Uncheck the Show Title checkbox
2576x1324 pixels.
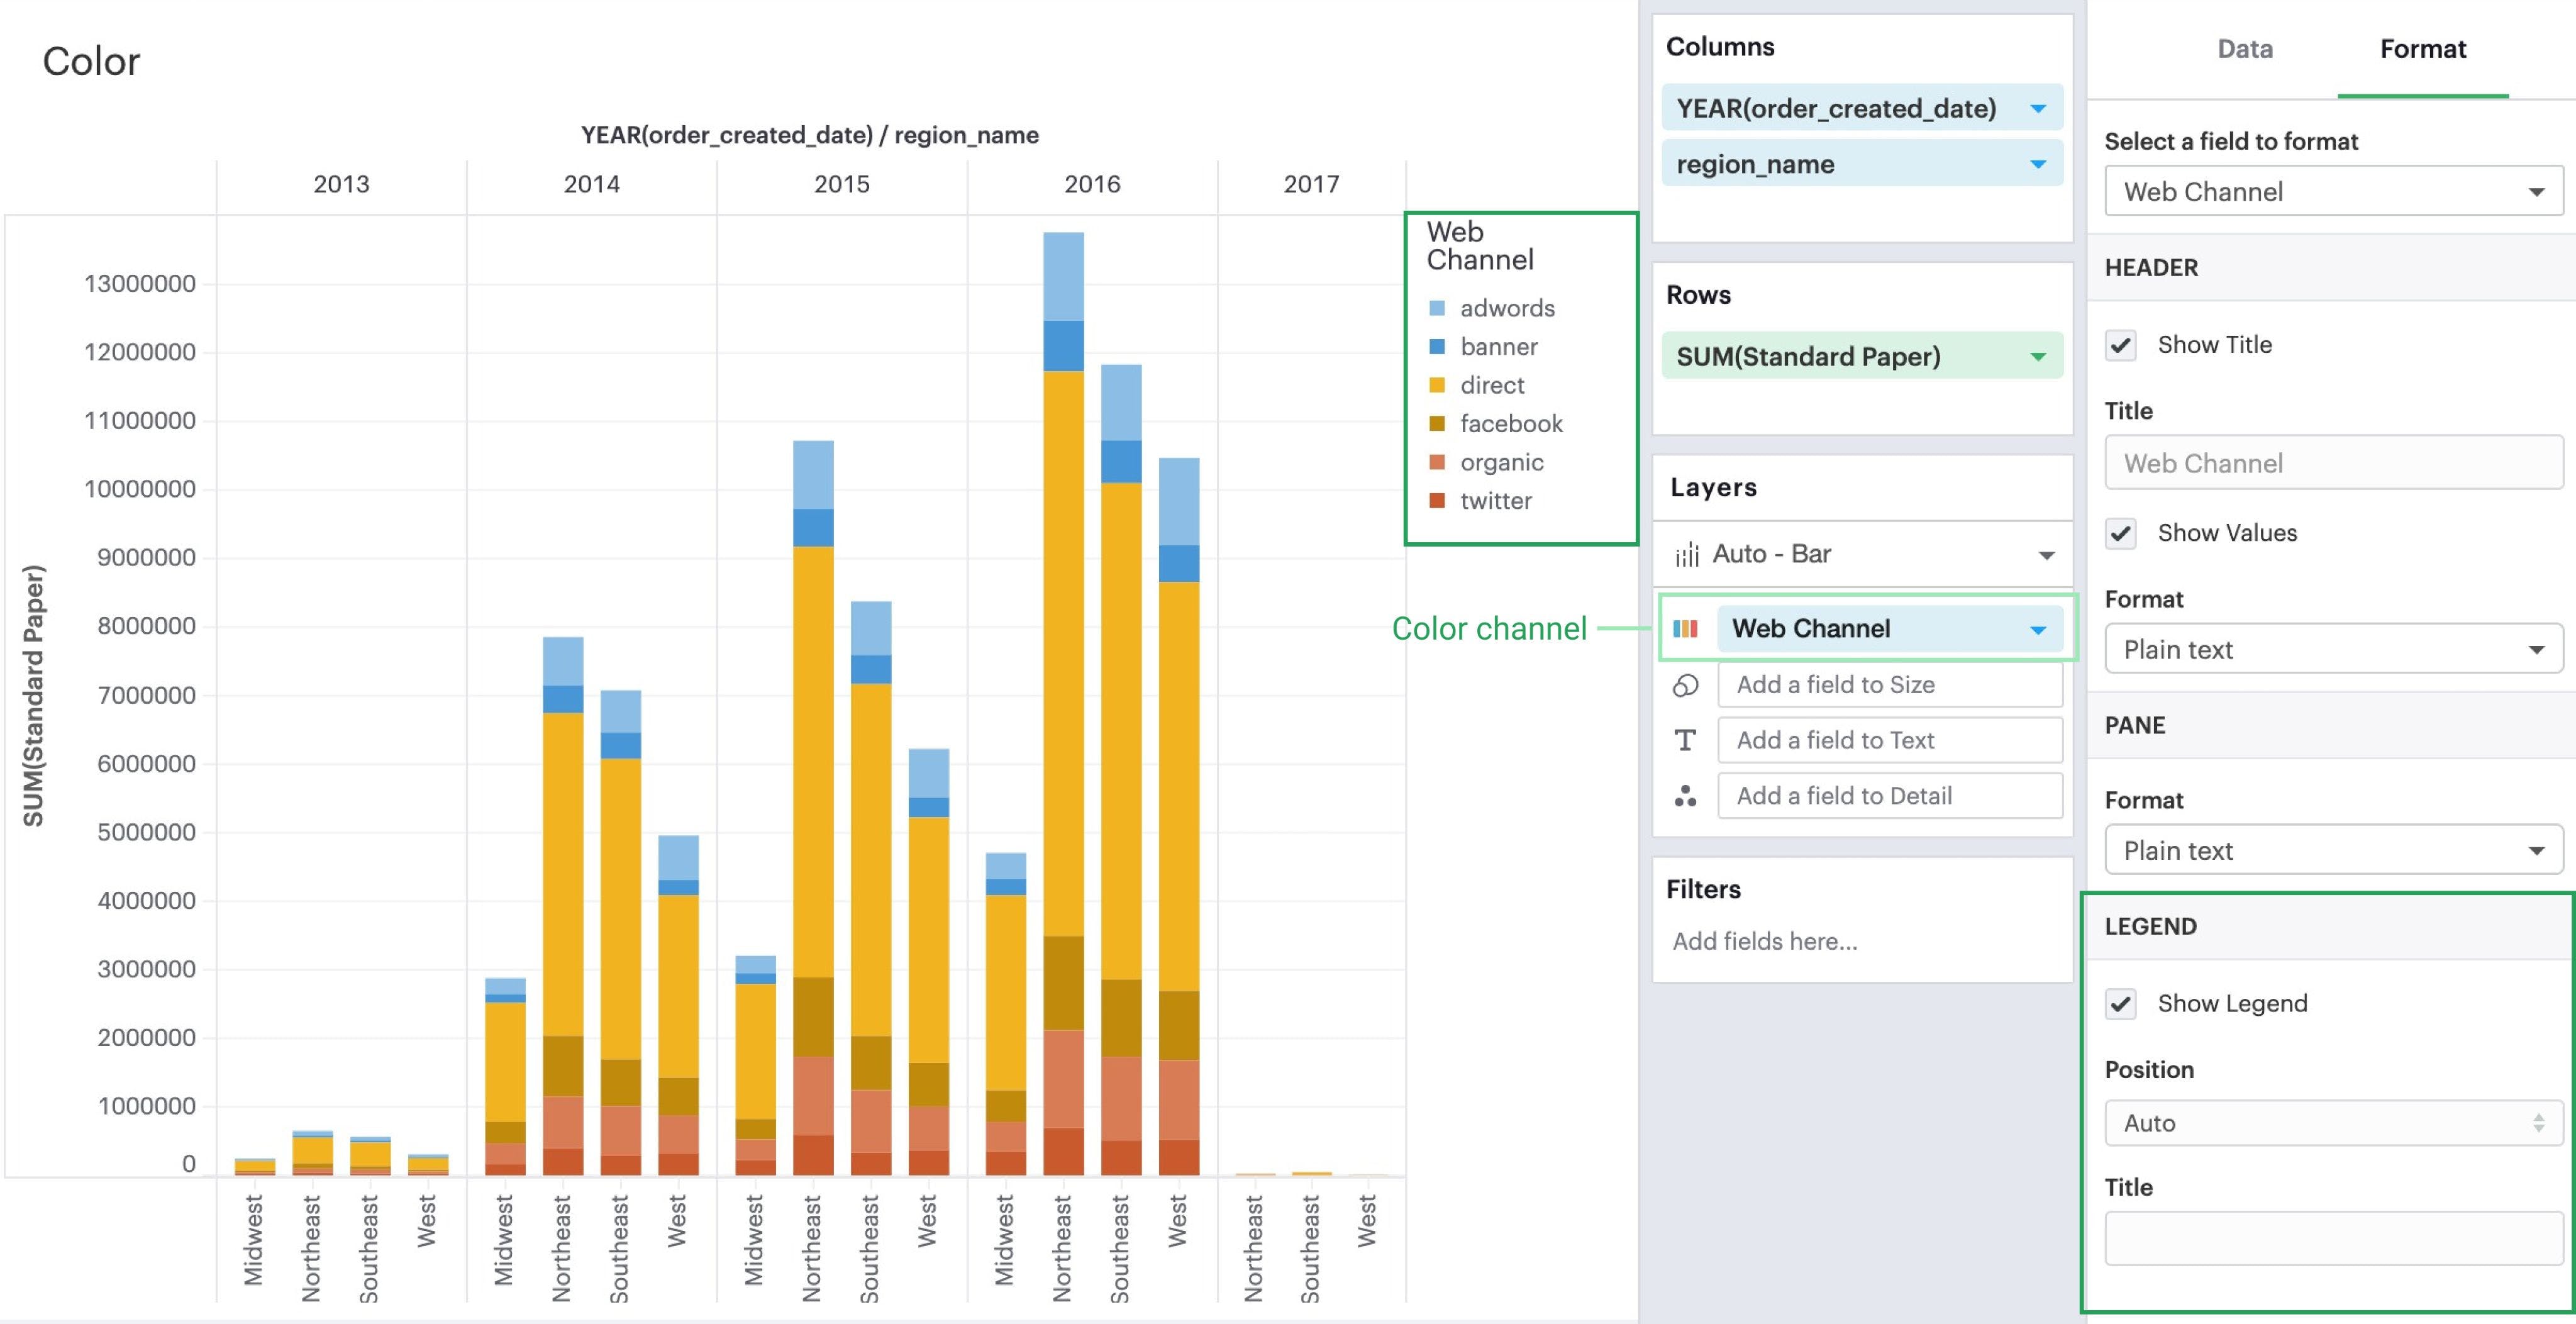pos(2120,345)
